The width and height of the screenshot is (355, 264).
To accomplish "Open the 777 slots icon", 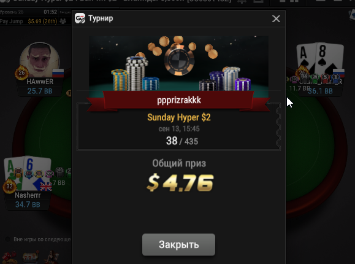I will pyautogui.click(x=31, y=257).
